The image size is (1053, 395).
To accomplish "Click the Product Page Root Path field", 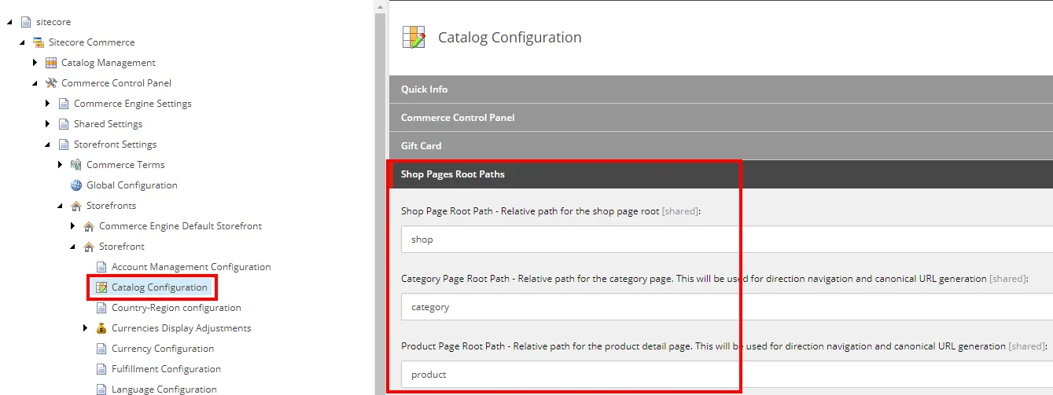I will 727,375.
